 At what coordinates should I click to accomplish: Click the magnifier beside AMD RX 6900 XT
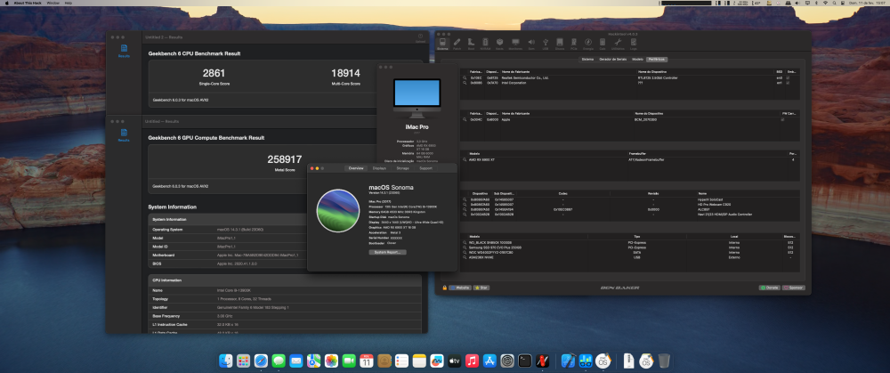[x=465, y=159]
